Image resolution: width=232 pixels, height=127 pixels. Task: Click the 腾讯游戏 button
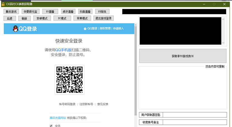pyautogui.click(x=11, y=11)
